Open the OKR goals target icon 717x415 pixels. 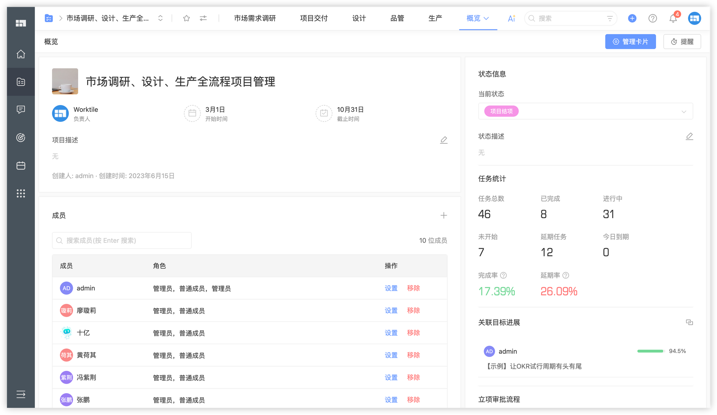coord(21,138)
